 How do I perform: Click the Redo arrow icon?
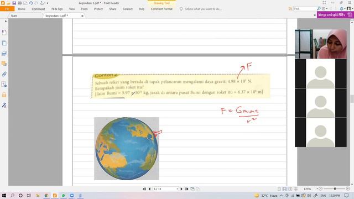point(36,3)
